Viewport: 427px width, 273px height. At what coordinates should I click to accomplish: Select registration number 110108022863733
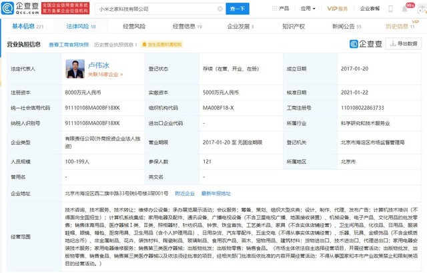(362, 108)
